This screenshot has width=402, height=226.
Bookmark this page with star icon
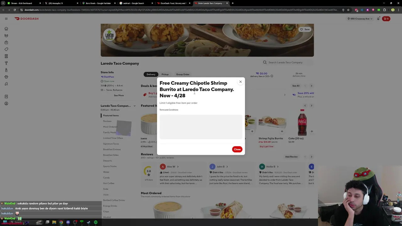(348, 10)
